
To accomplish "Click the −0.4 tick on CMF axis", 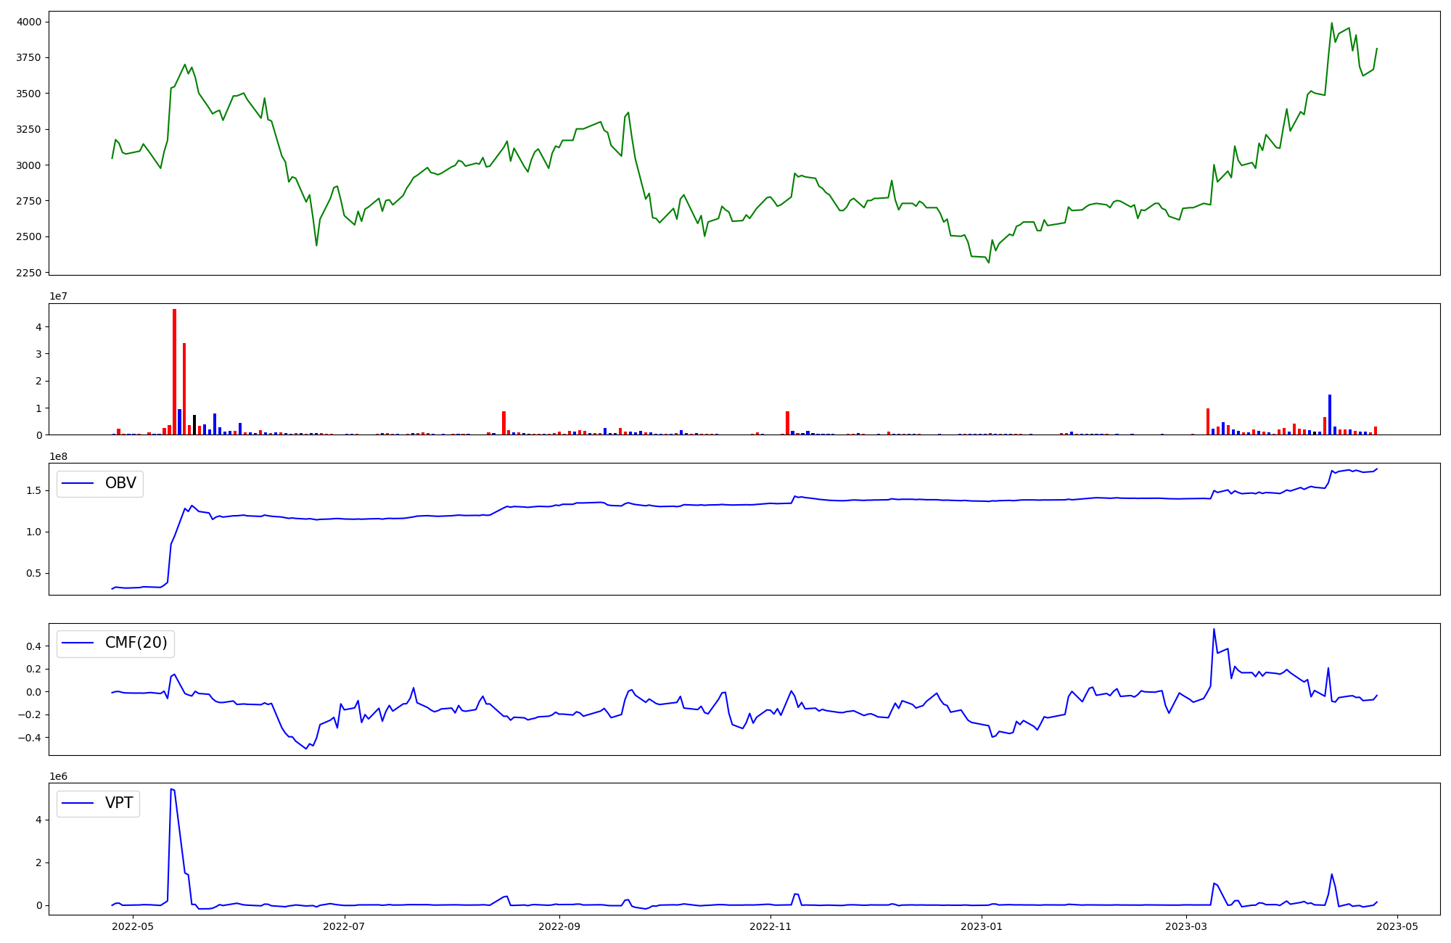I will point(30,738).
